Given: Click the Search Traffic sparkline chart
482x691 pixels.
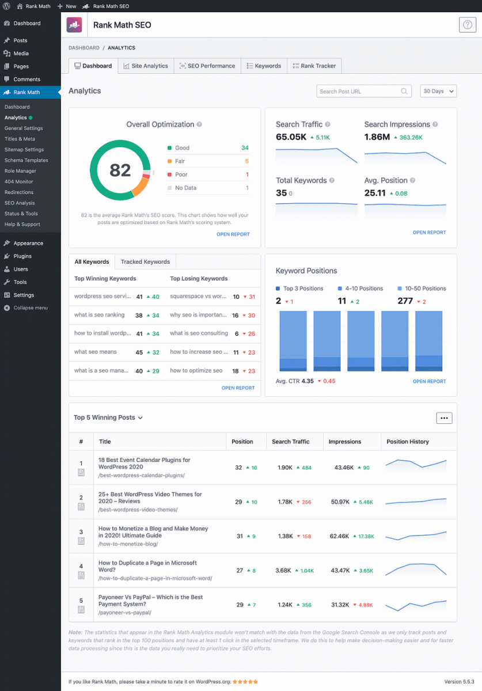Looking at the screenshot, I should (x=316, y=155).
